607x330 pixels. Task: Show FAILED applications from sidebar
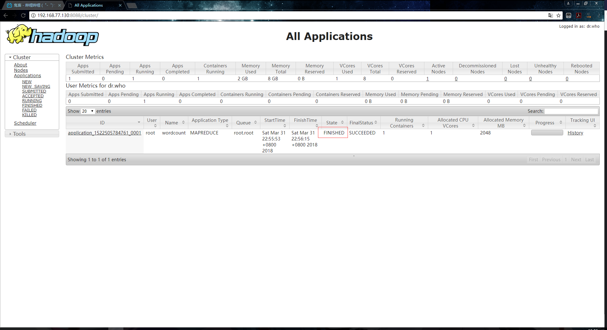29,110
